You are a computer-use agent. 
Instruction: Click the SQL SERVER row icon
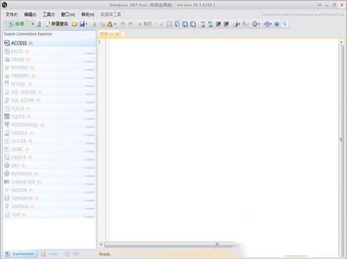coord(7,92)
